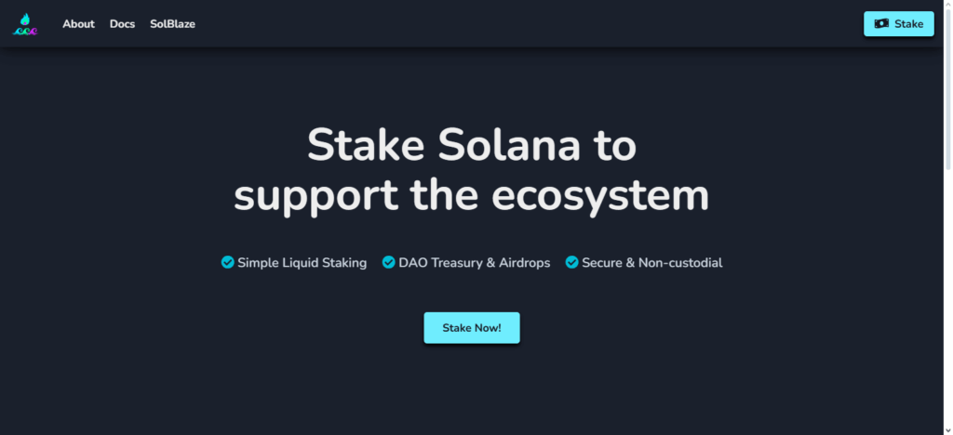
Task: Open the About page from navbar
Action: coord(78,24)
